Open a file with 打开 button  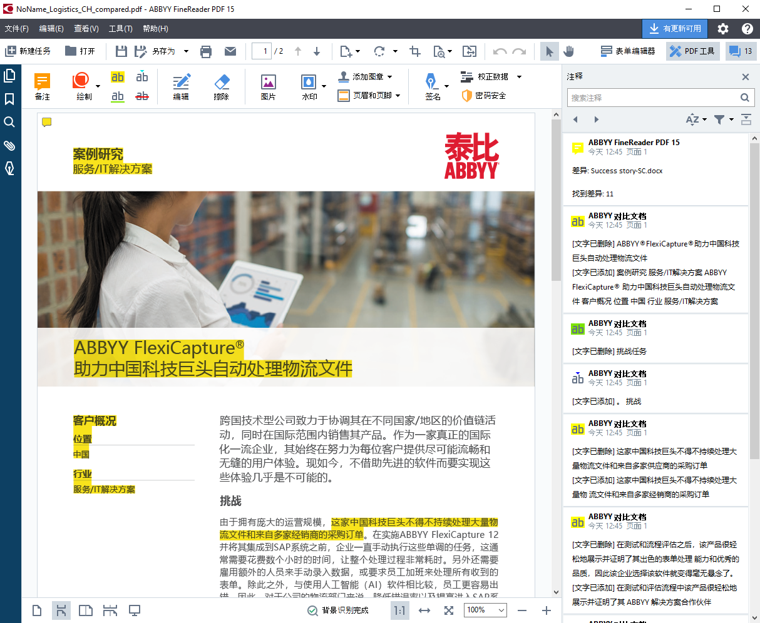(x=80, y=51)
